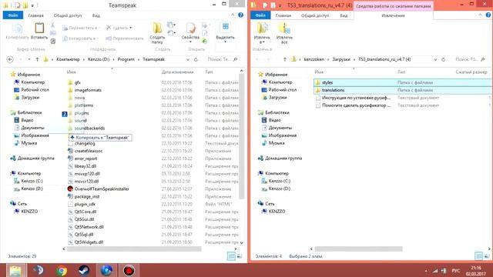Viewport: 493px width, 277px height.
Task: Open View tab in Teamspeak window
Action: pos(96,15)
